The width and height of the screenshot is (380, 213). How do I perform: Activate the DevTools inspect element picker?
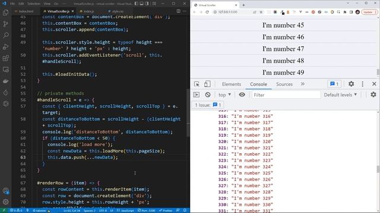[x=197, y=84]
